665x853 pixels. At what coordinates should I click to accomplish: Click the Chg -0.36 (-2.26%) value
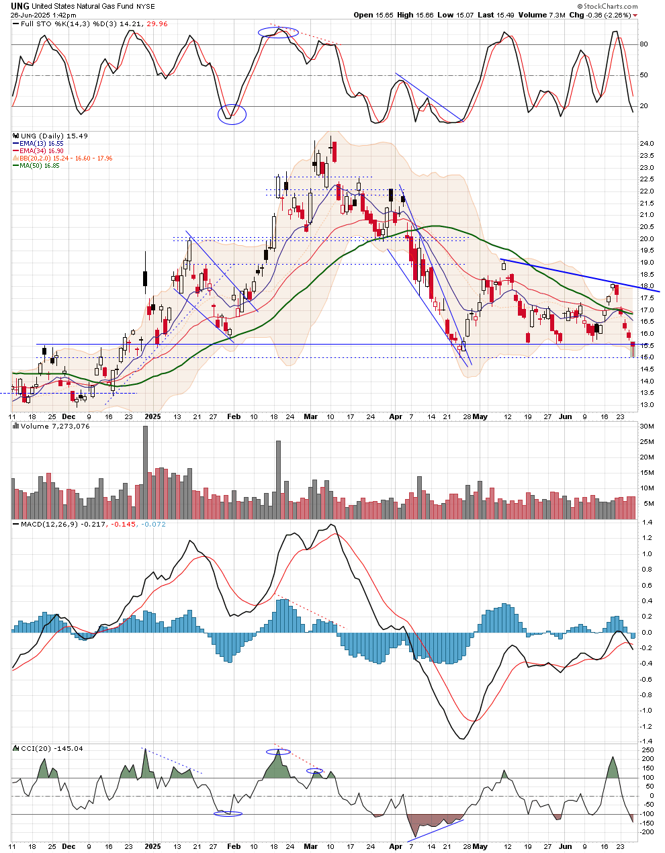point(600,15)
